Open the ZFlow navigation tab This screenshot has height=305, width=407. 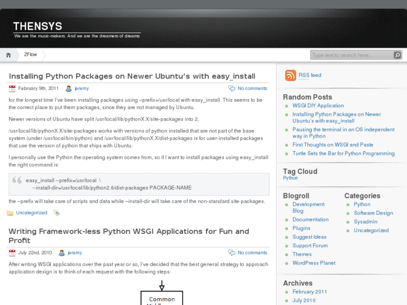click(30, 55)
